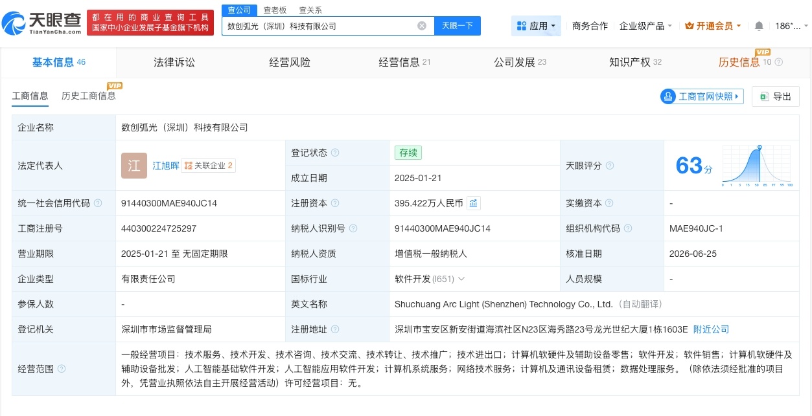This screenshot has width=812, height=416.
Task: Click the help icon next to 登记状态
Action: tap(335, 153)
